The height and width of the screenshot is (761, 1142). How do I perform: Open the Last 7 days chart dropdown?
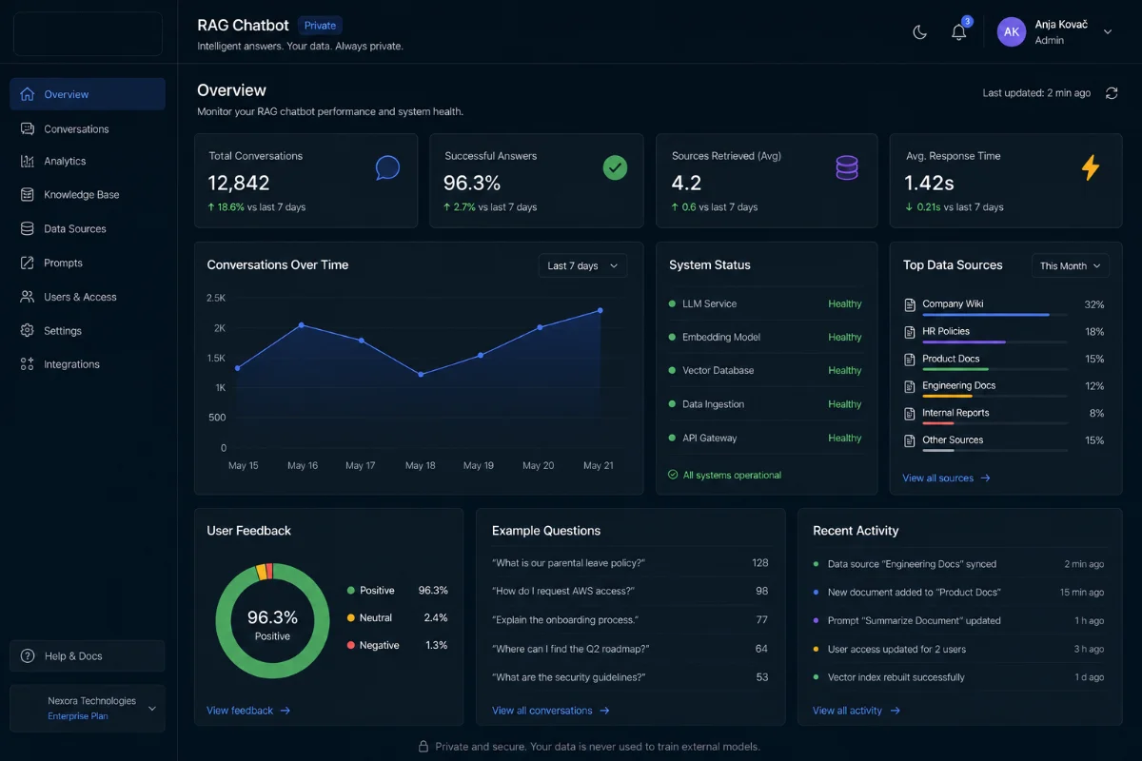(x=582, y=265)
